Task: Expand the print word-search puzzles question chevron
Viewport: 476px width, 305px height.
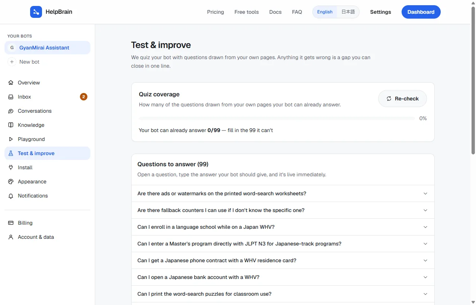Action: (425, 294)
